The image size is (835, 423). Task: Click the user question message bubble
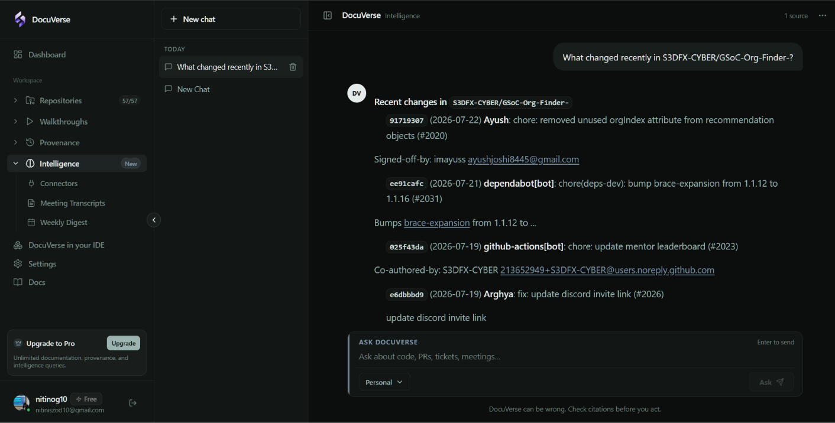click(x=678, y=57)
